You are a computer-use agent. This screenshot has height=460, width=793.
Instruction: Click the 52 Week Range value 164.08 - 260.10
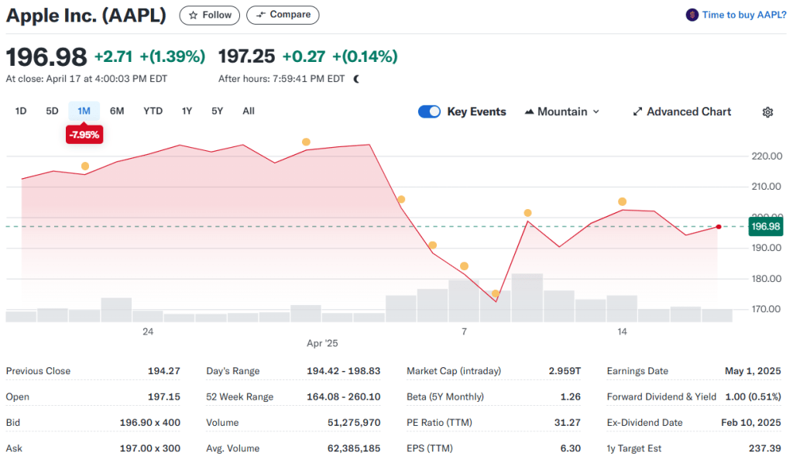coord(343,396)
